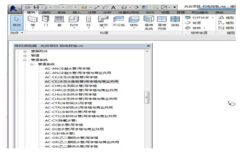
Task: Select AC-CE(冷冻水膨胀管)写字楼 item
Action: [x=71, y=77]
